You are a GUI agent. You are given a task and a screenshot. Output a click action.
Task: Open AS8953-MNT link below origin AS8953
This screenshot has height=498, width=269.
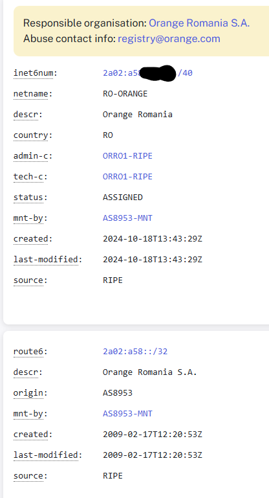tap(127, 414)
